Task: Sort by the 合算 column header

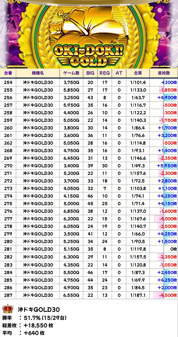Action: click(x=138, y=73)
